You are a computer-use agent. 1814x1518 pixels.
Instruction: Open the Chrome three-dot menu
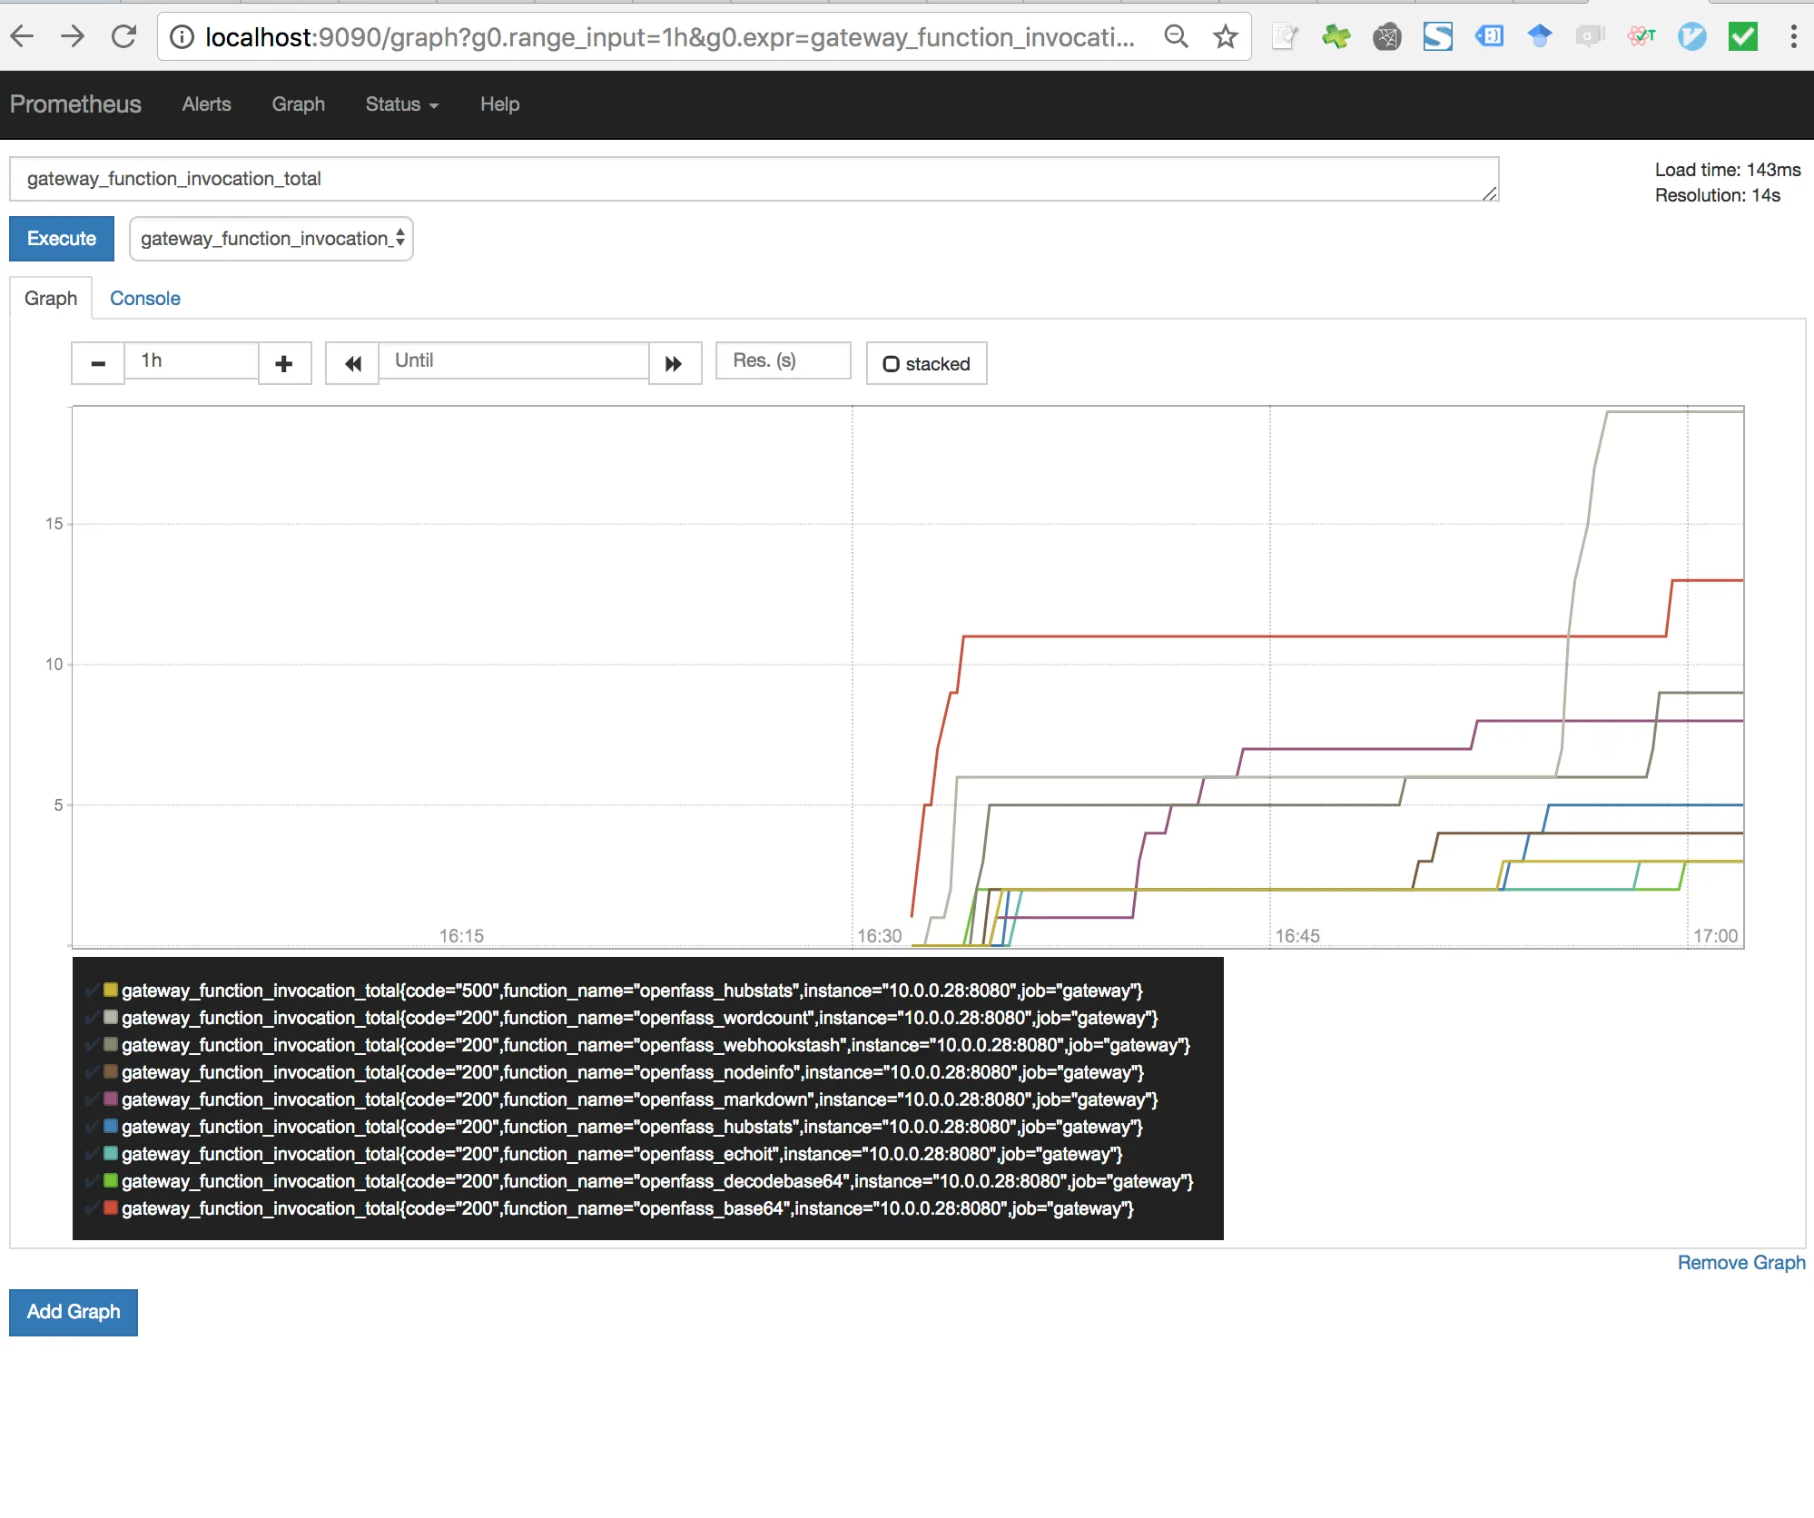(1793, 36)
